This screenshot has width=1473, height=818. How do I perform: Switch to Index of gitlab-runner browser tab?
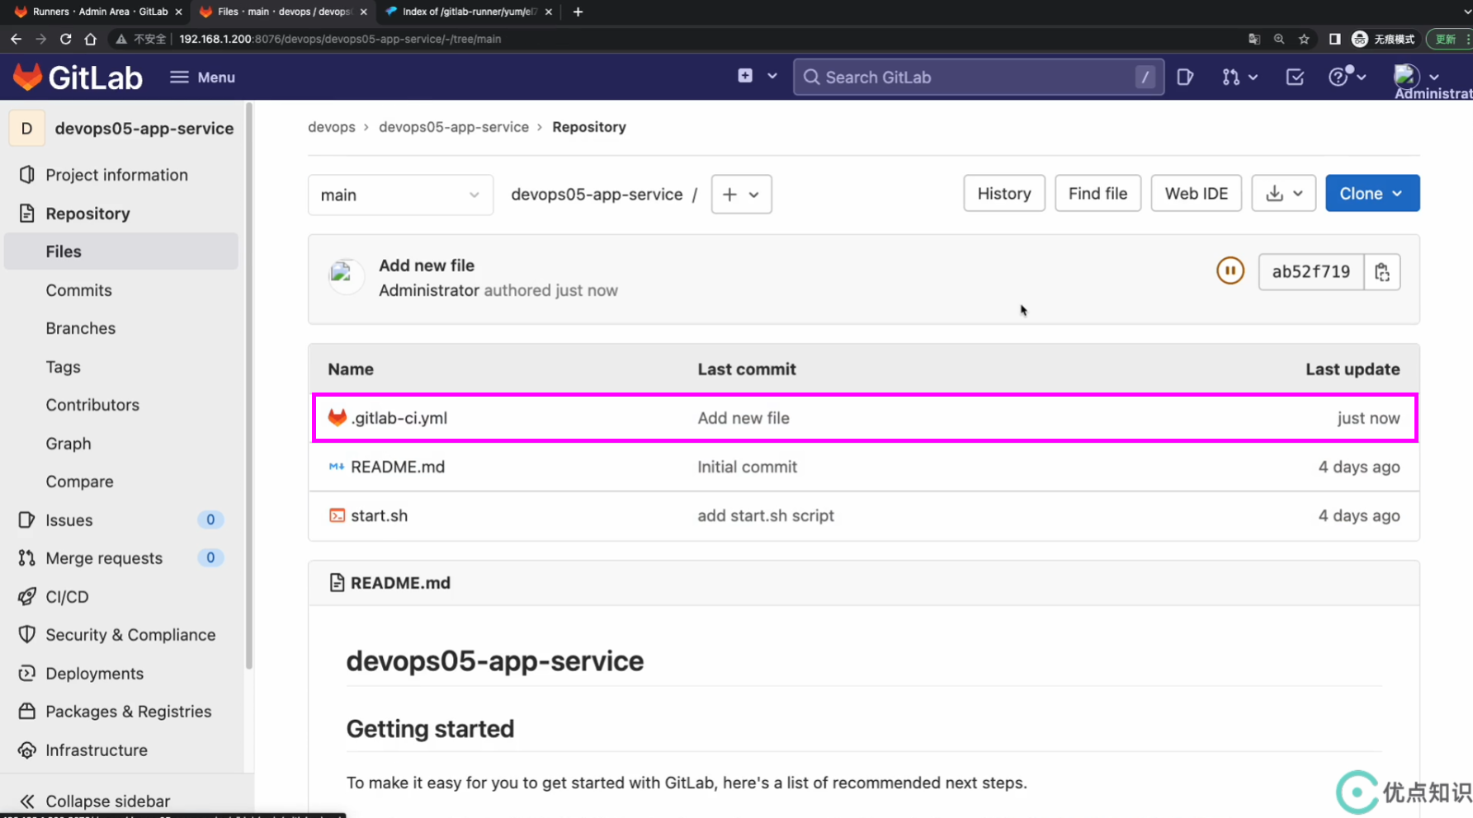point(469,12)
